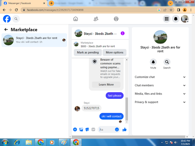The image size is (195, 146).
Task: Search in conversation magnifier icon
Action: click(x=167, y=62)
